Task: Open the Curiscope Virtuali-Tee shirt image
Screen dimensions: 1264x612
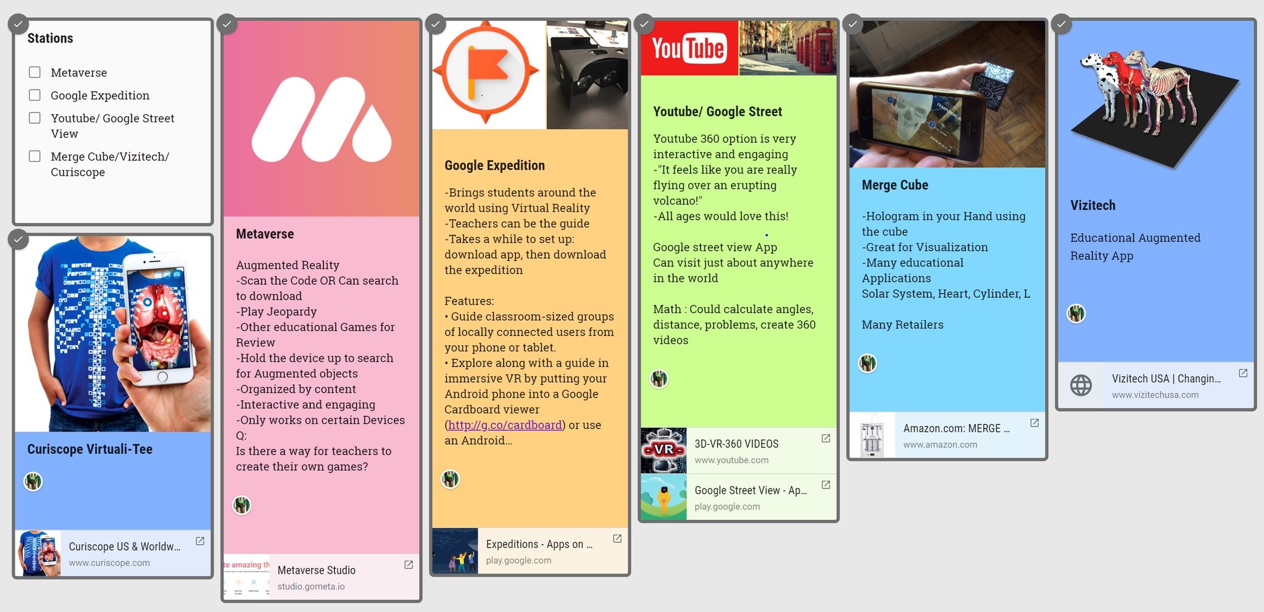Action: 113,333
